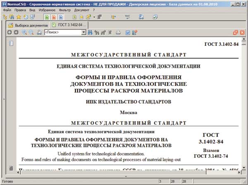Click the blue document filter icon
Screen dimensions: 248x185
(60, 17)
